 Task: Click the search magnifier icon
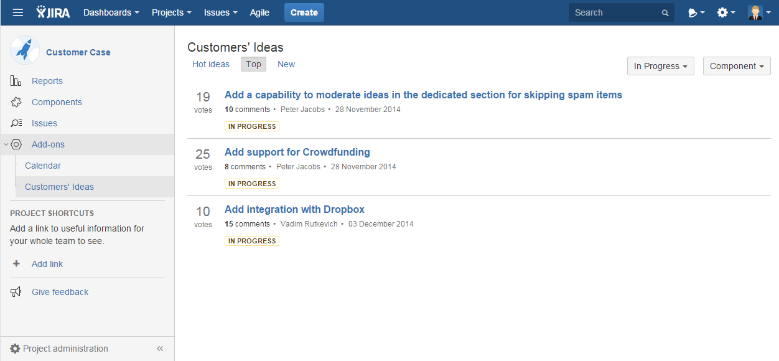pos(665,12)
